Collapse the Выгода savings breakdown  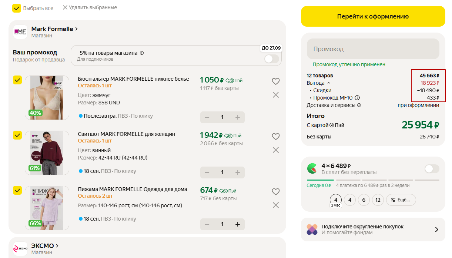tap(329, 83)
